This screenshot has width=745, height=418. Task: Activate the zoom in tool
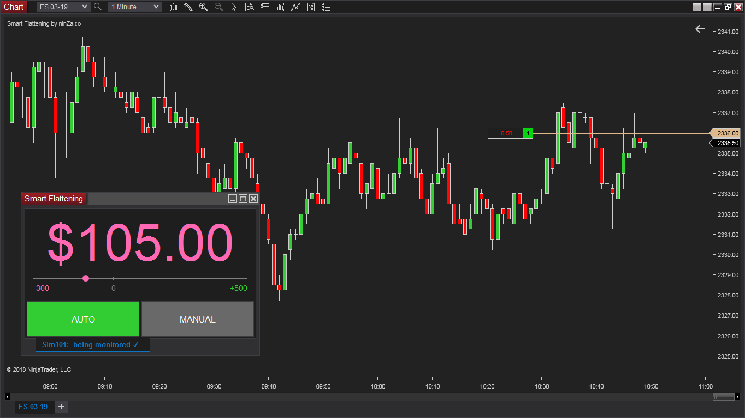203,7
